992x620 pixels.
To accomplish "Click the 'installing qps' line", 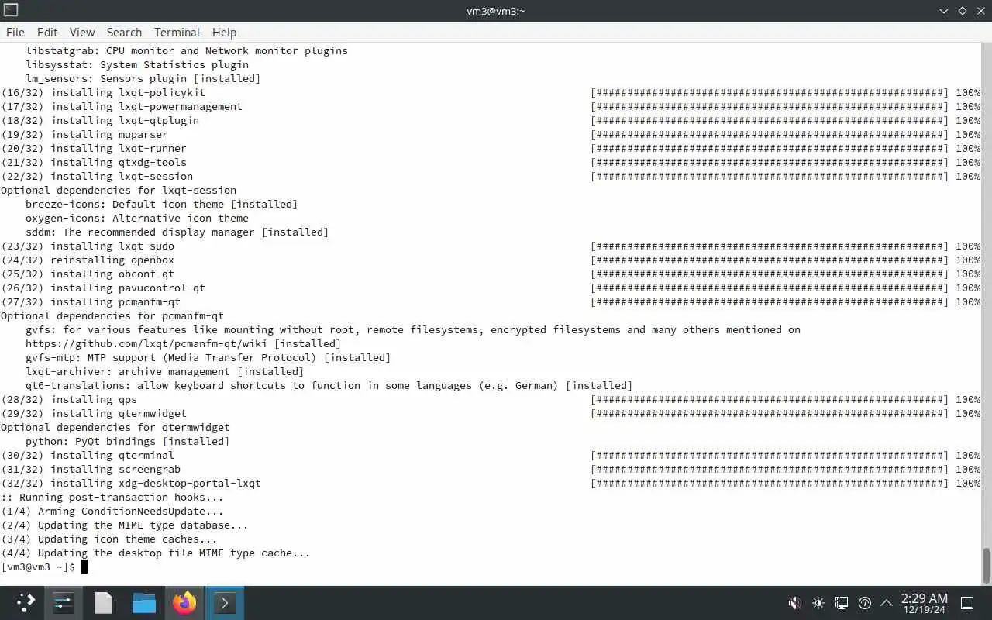I will click(69, 399).
